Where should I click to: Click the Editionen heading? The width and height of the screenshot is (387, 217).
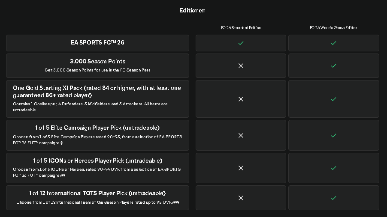point(192,10)
